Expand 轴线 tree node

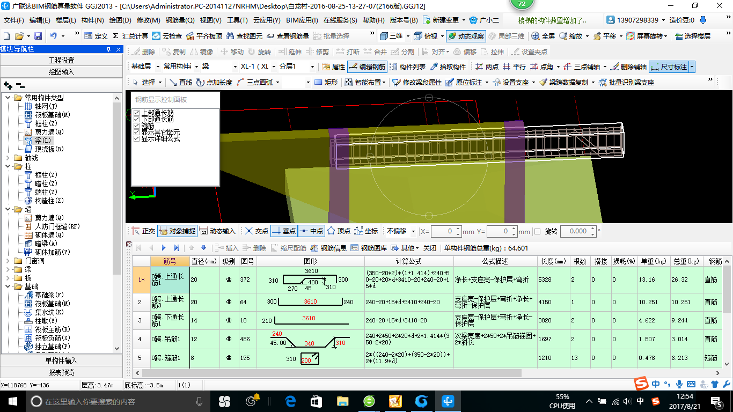click(x=7, y=158)
